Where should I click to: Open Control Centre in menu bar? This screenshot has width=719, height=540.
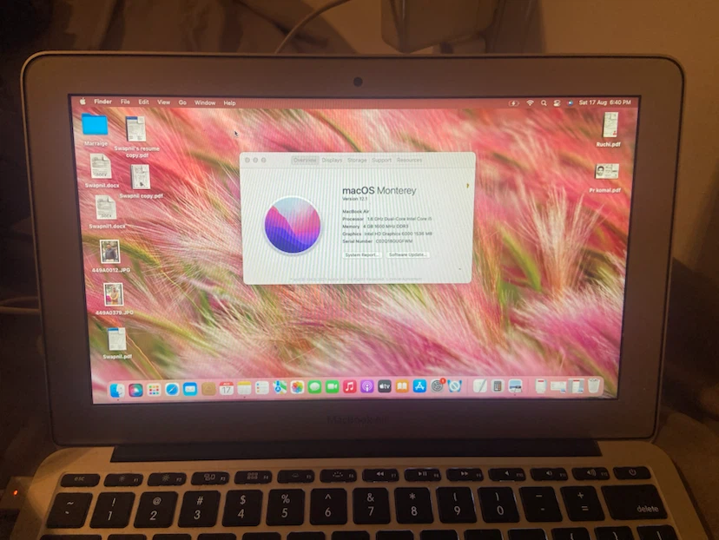coord(557,103)
